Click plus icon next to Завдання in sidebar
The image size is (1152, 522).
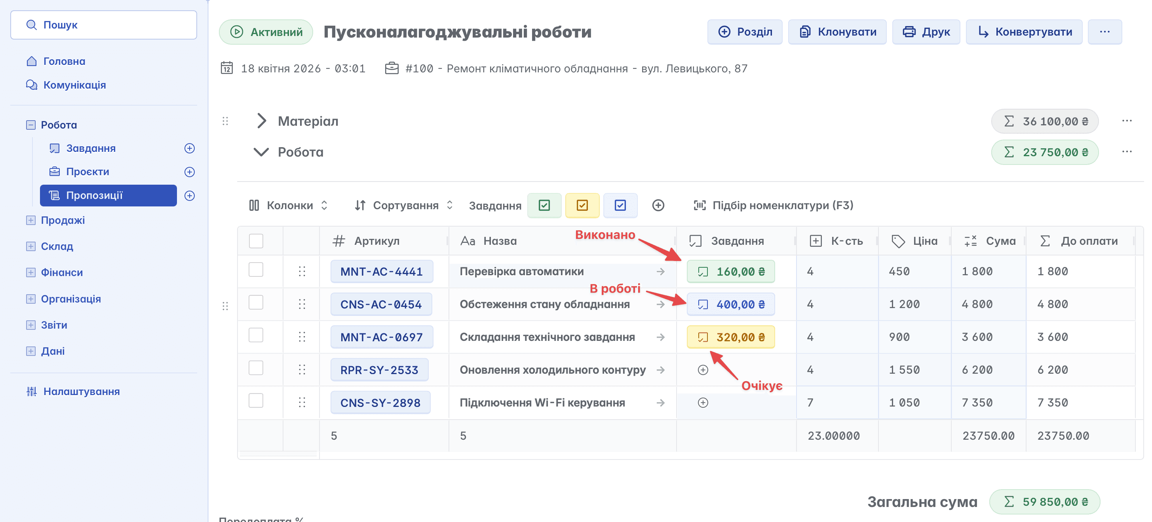tap(189, 148)
